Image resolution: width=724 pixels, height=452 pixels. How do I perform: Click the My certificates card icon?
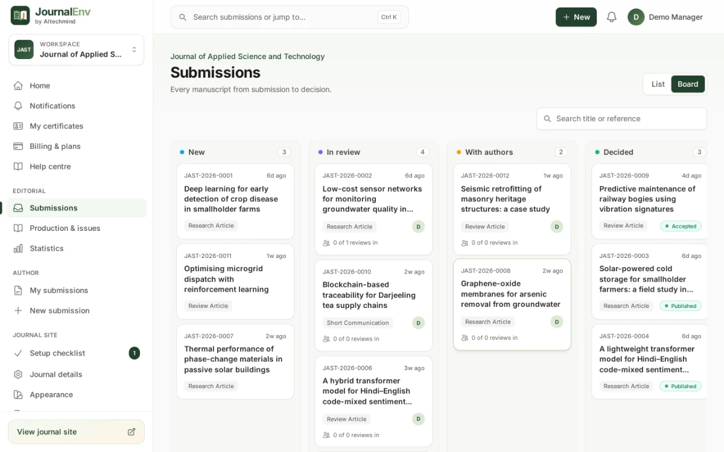(18, 126)
